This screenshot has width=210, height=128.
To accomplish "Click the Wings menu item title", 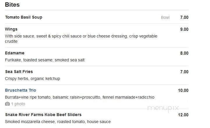I will click(11, 29).
